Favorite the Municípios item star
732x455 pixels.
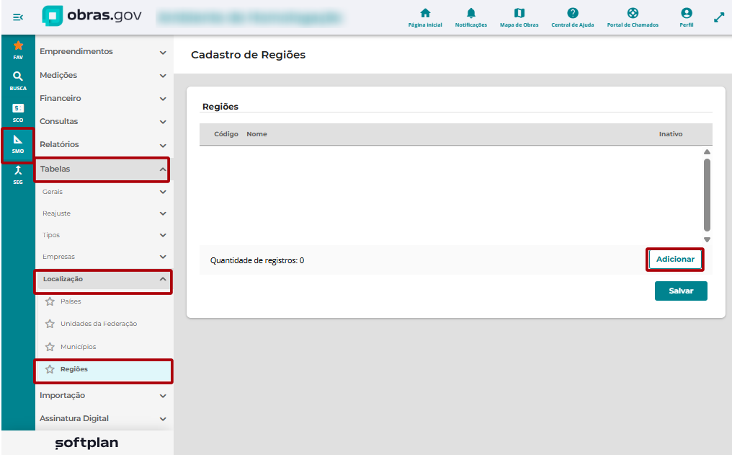tap(50, 347)
